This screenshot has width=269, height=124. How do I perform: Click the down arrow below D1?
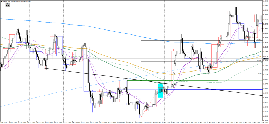pos(7,6)
